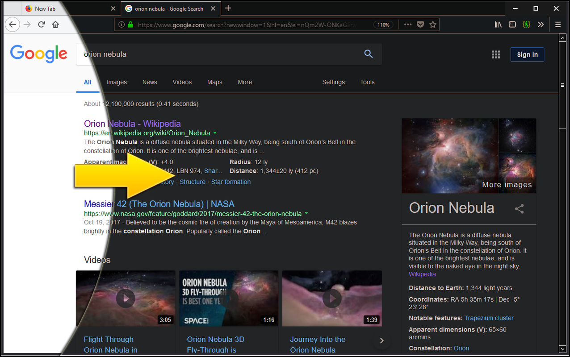This screenshot has height=357, width=570.
Task: Open the top-right small nebula thumbnail
Action: pyautogui.click(x=518, y=135)
